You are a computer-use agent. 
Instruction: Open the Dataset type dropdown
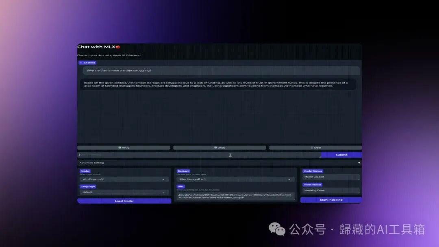coord(235,179)
